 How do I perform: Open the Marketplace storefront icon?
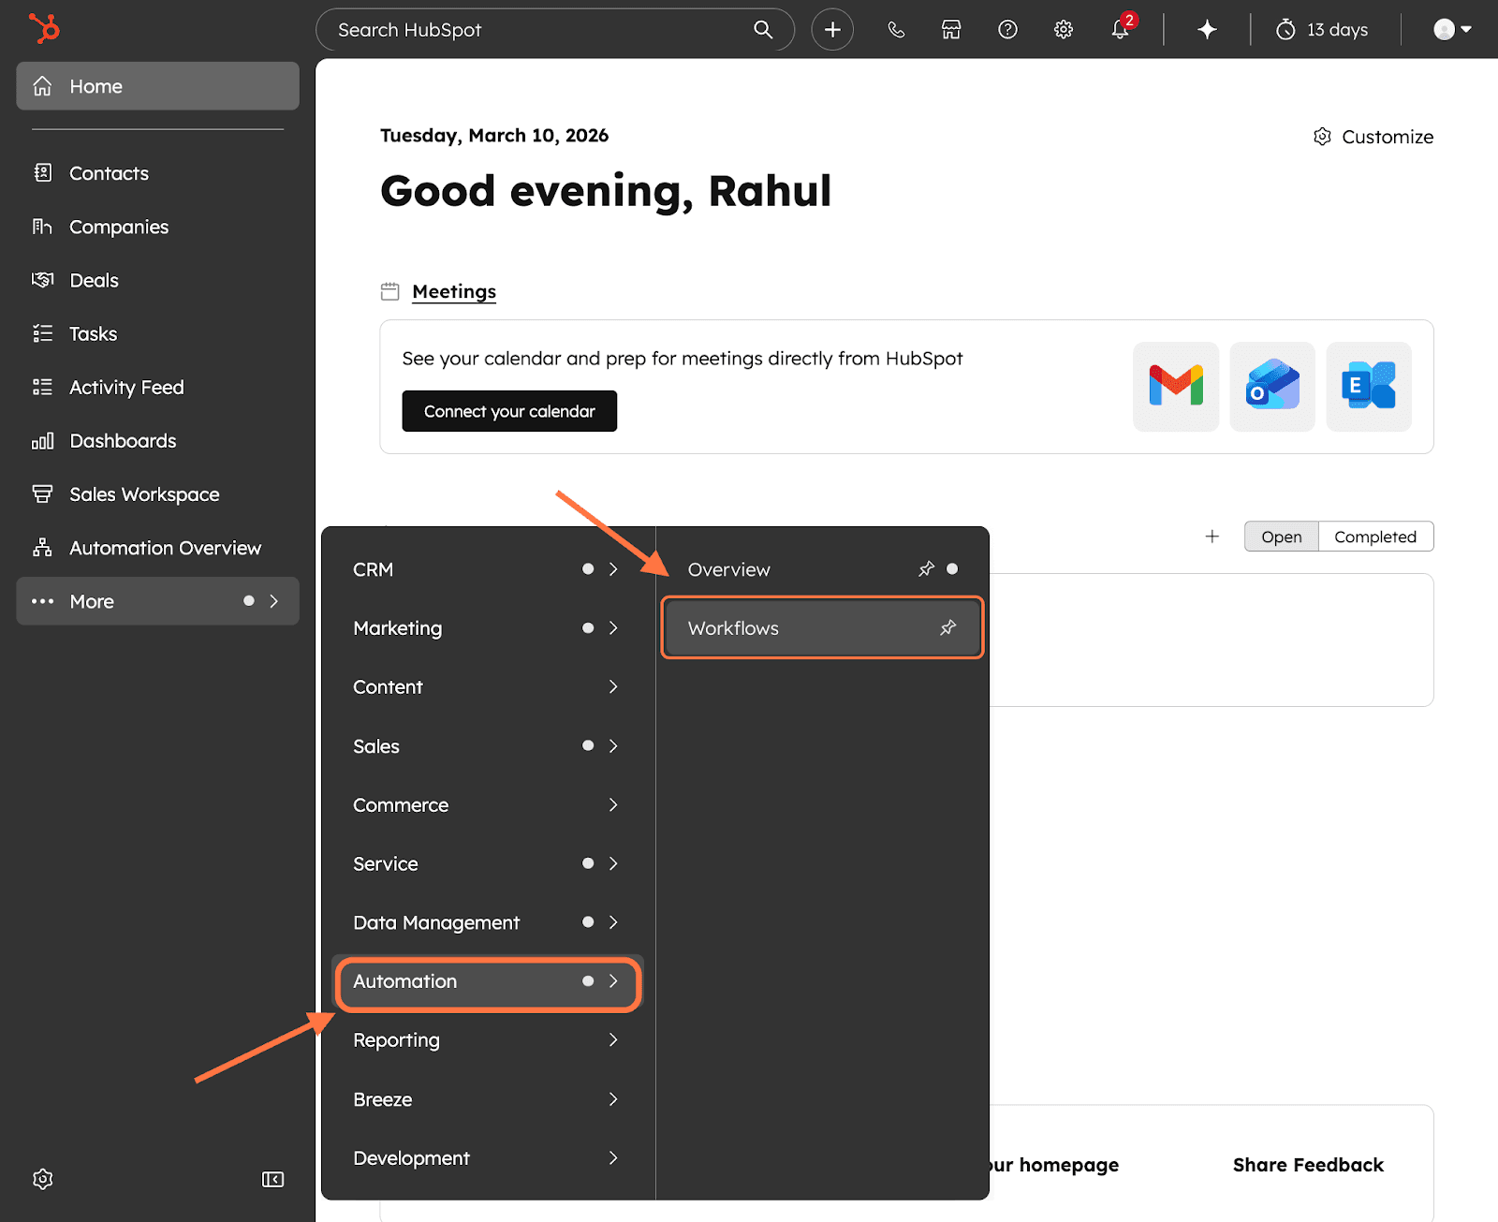point(951,30)
